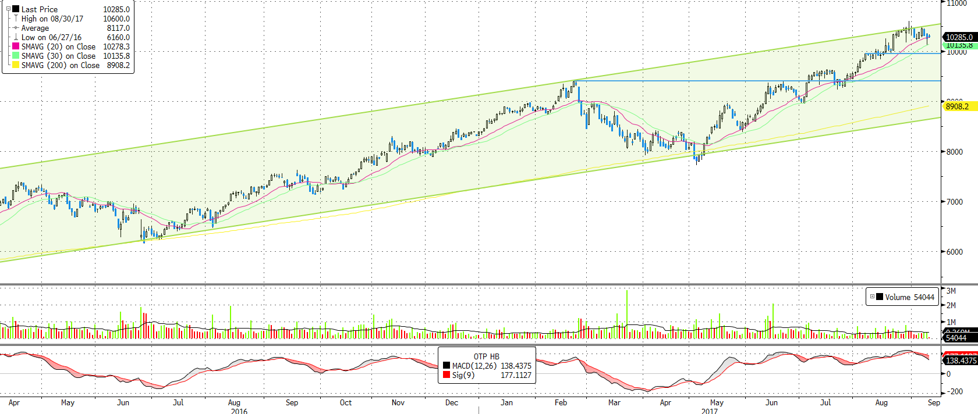This screenshot has width=978, height=414.
Task: Click the -200 MACD axis label
Action: 954,391
